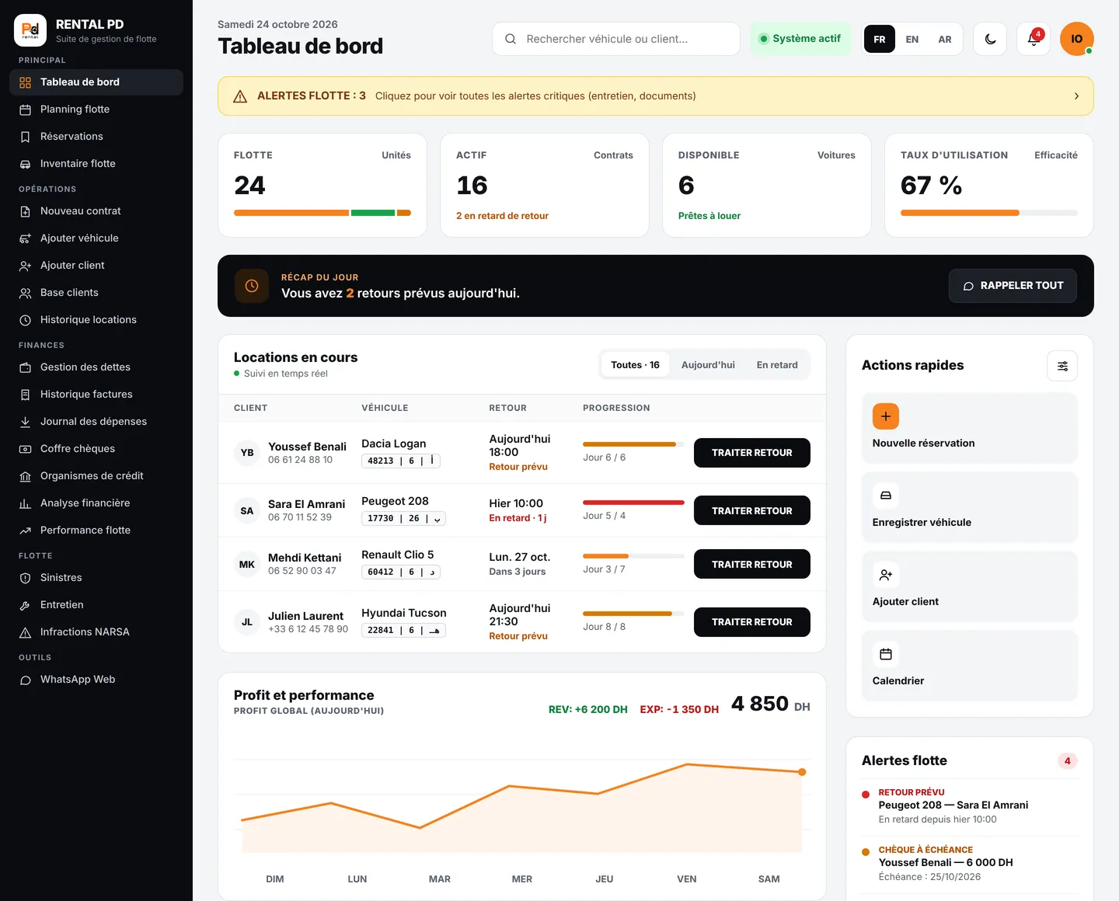
Task: Click the Organismes de crédit bank icon
Action: (x=25, y=476)
